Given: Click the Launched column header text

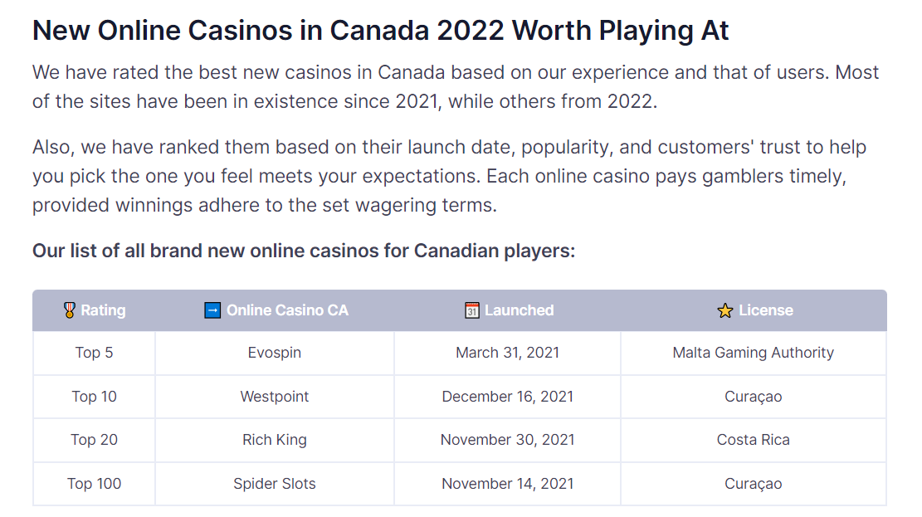Looking at the screenshot, I should [520, 310].
